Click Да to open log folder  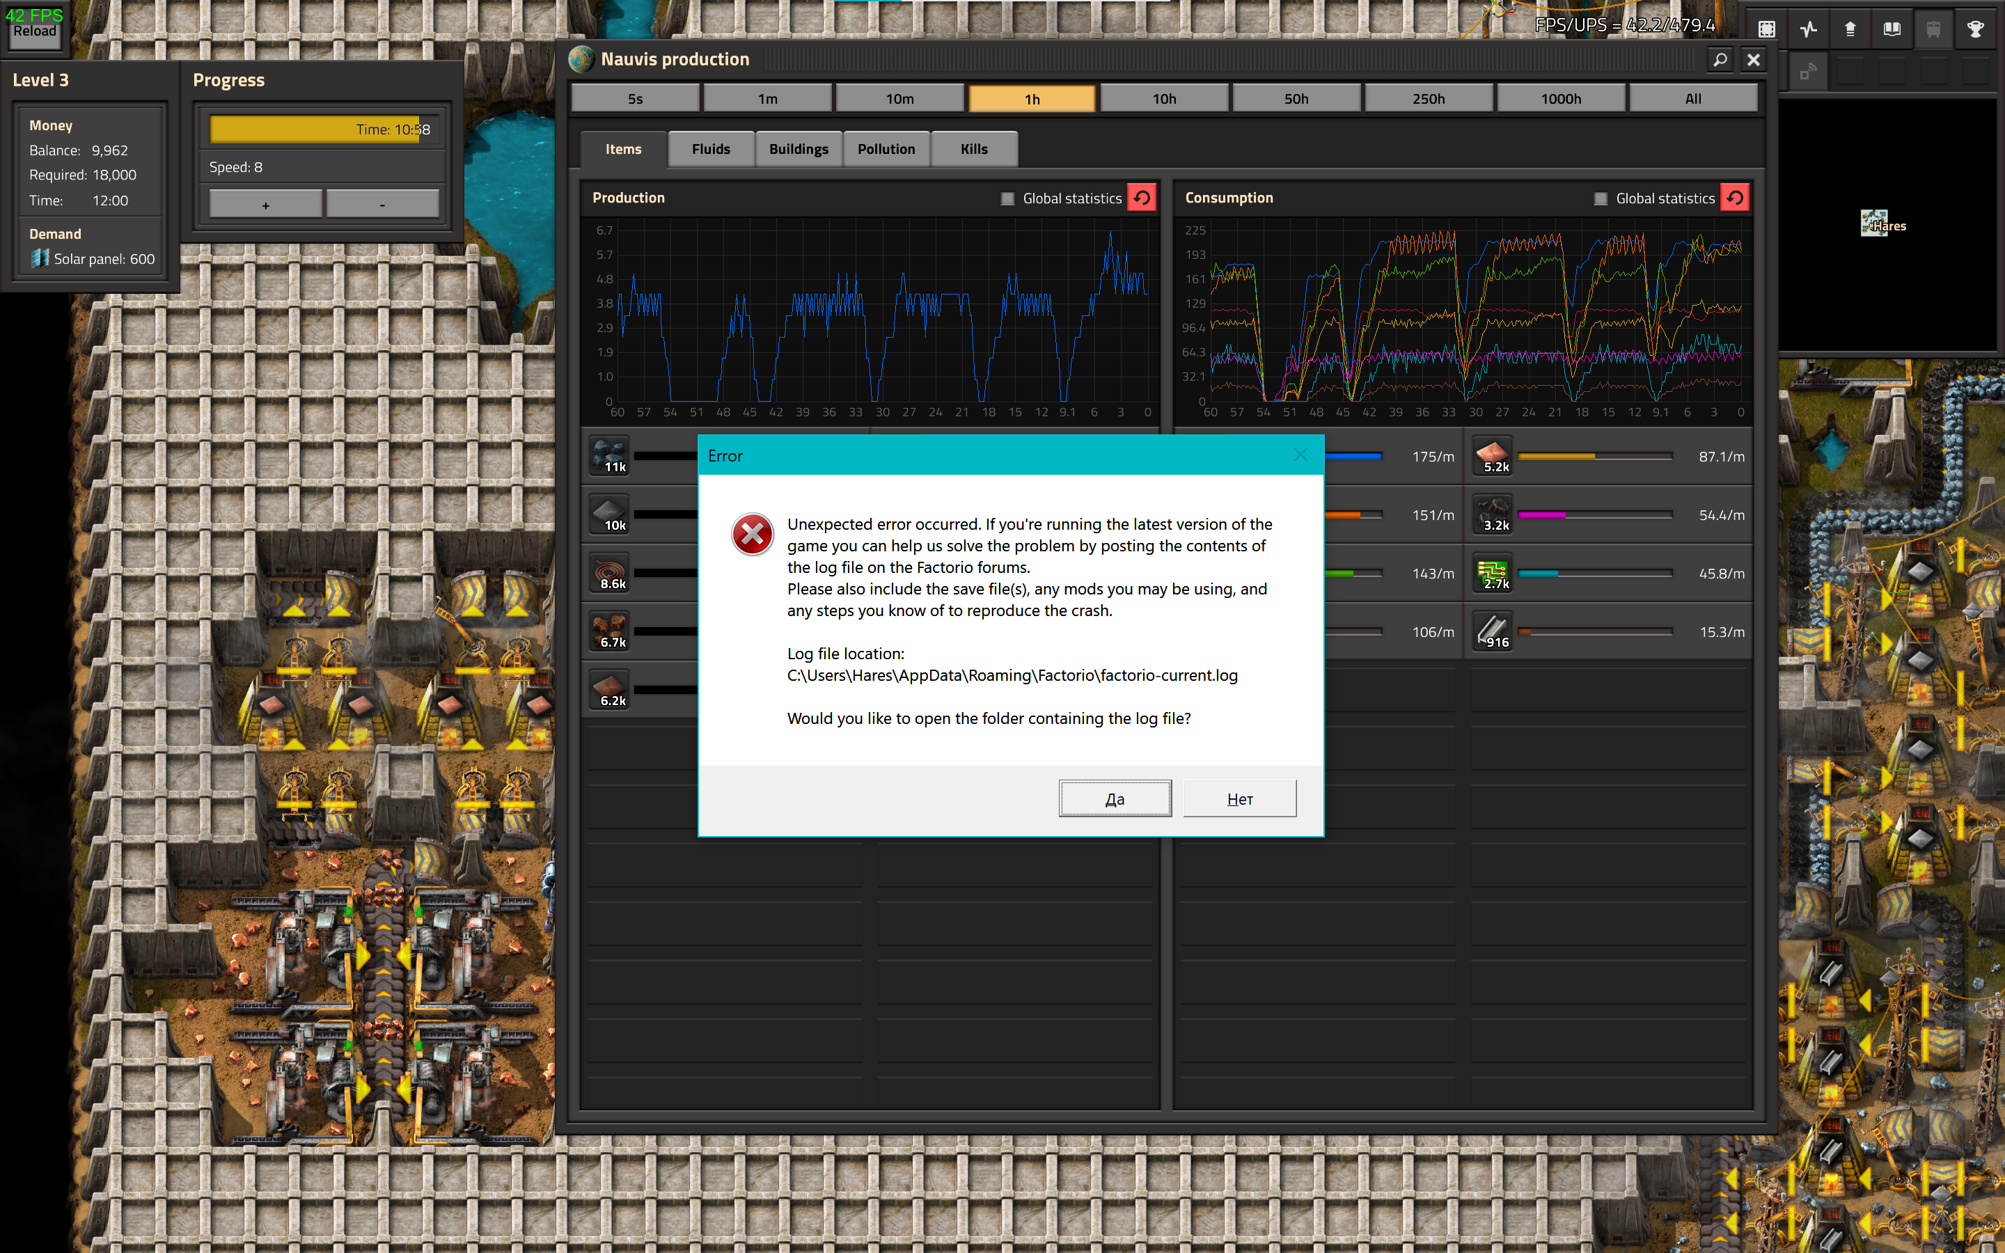(x=1115, y=799)
